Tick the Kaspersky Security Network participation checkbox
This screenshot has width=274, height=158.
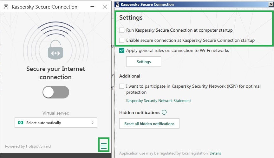point(122,86)
